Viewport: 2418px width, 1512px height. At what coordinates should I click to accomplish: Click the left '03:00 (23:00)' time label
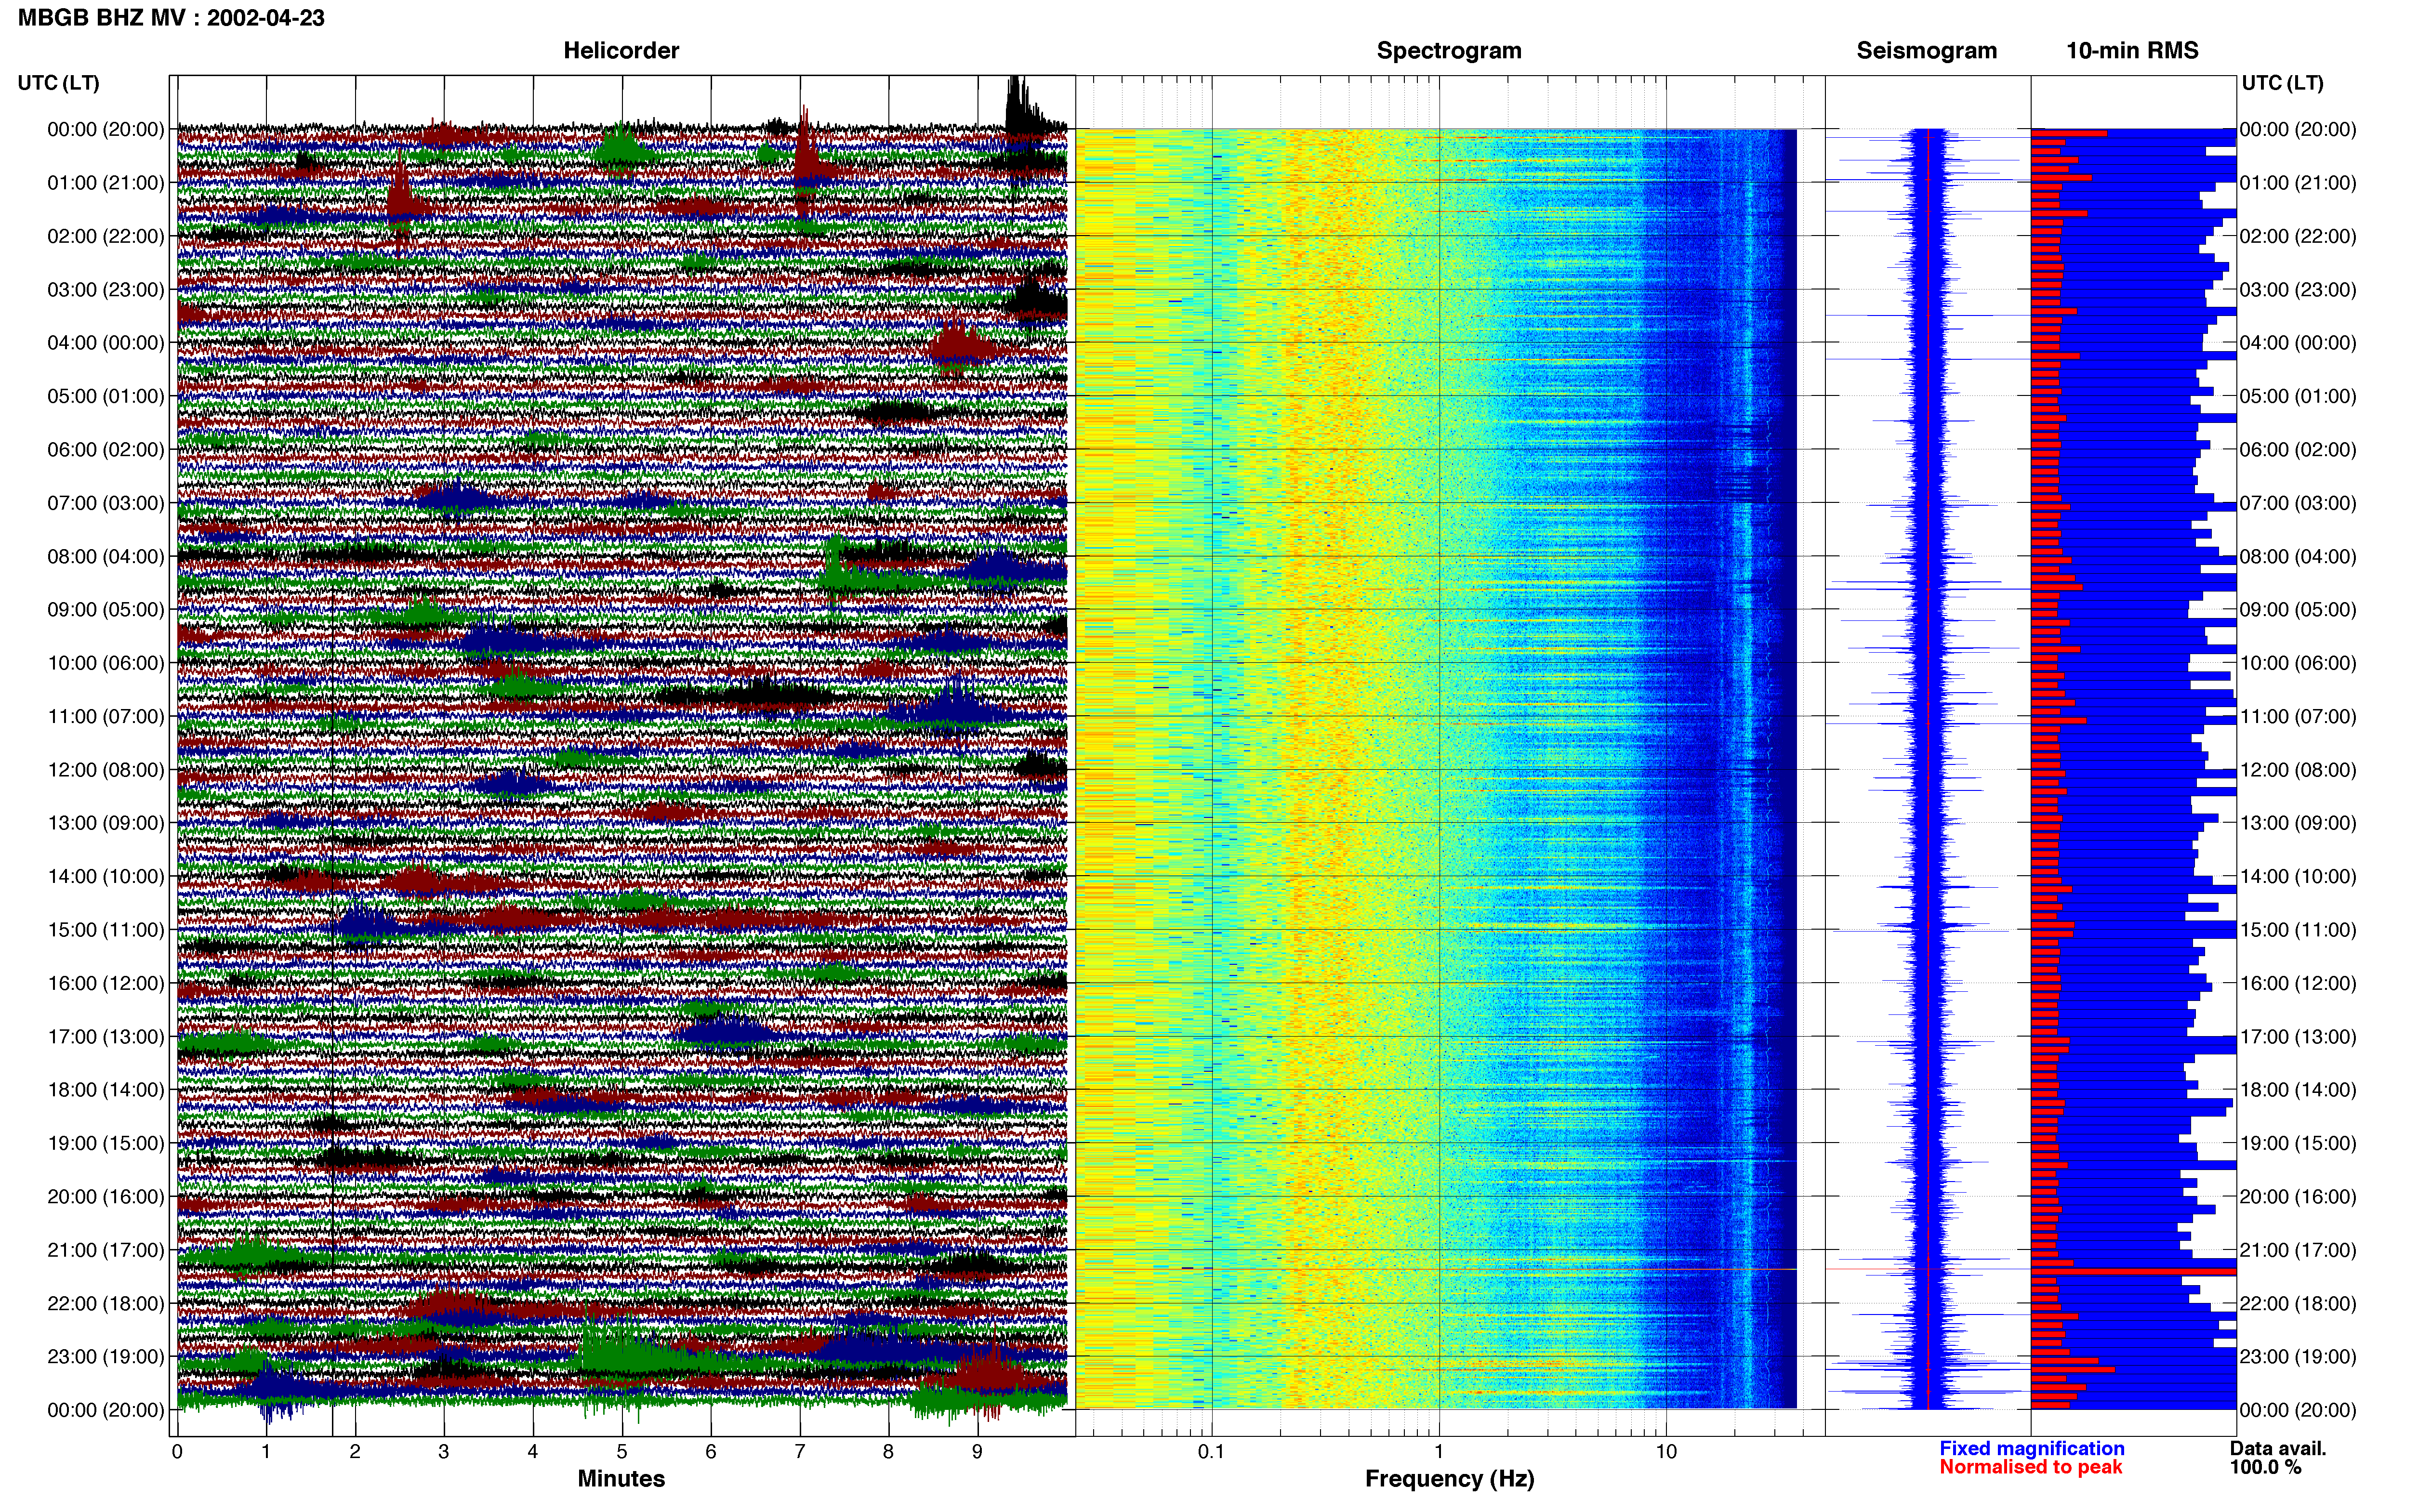[105, 290]
